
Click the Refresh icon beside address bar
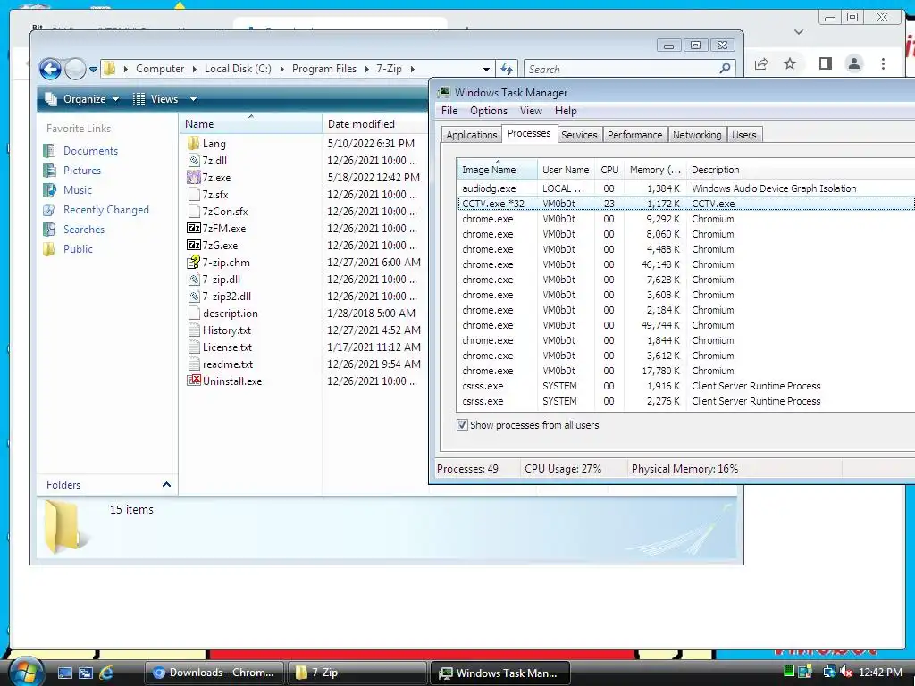pos(507,69)
